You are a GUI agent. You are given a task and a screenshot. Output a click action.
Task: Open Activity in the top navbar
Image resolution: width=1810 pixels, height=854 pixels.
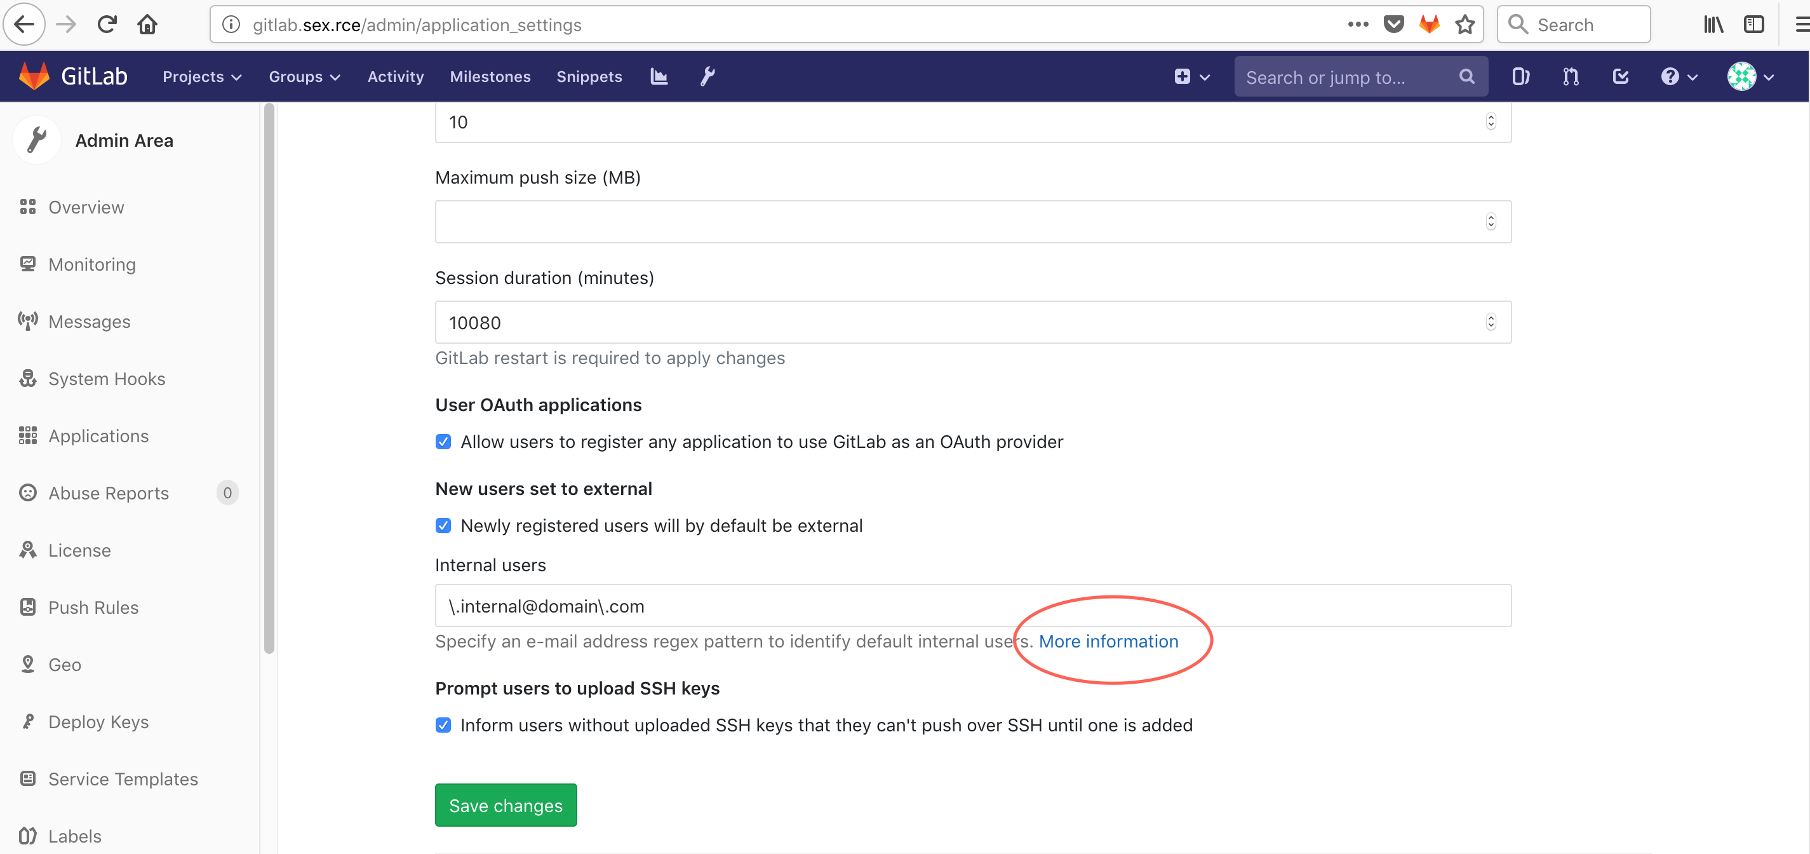tap(396, 76)
